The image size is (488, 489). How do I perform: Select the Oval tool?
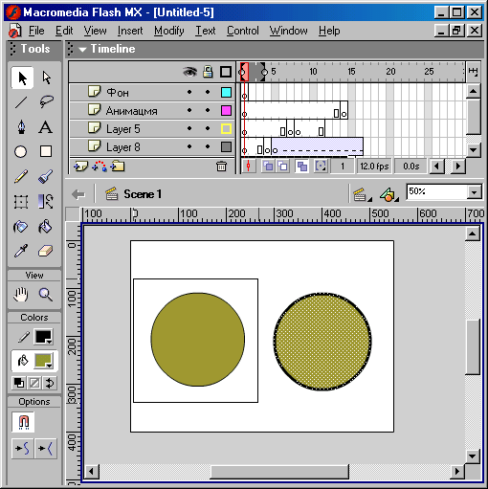click(21, 151)
